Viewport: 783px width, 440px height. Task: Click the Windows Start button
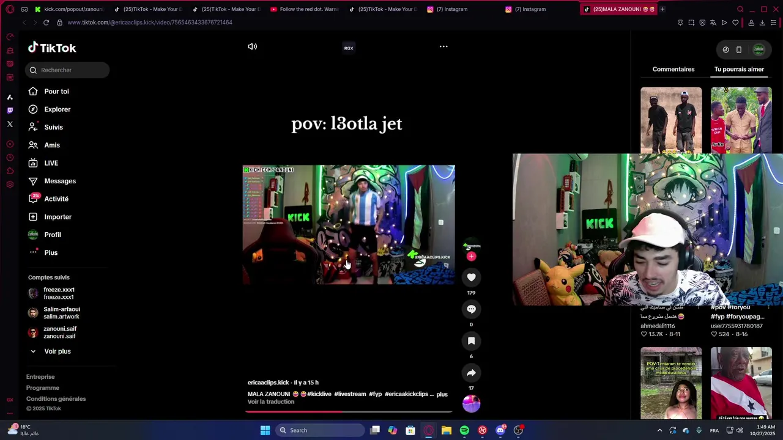tap(265, 430)
